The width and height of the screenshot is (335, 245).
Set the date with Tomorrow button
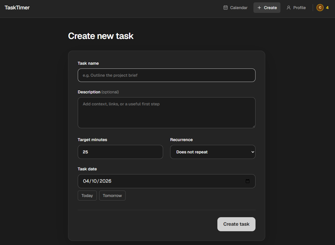click(112, 196)
